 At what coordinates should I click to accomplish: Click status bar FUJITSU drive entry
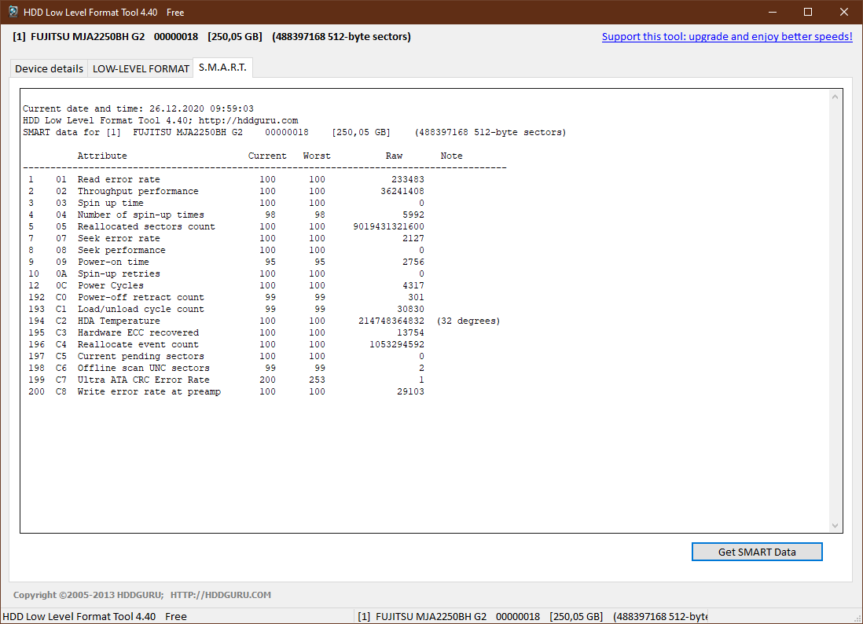pos(533,616)
